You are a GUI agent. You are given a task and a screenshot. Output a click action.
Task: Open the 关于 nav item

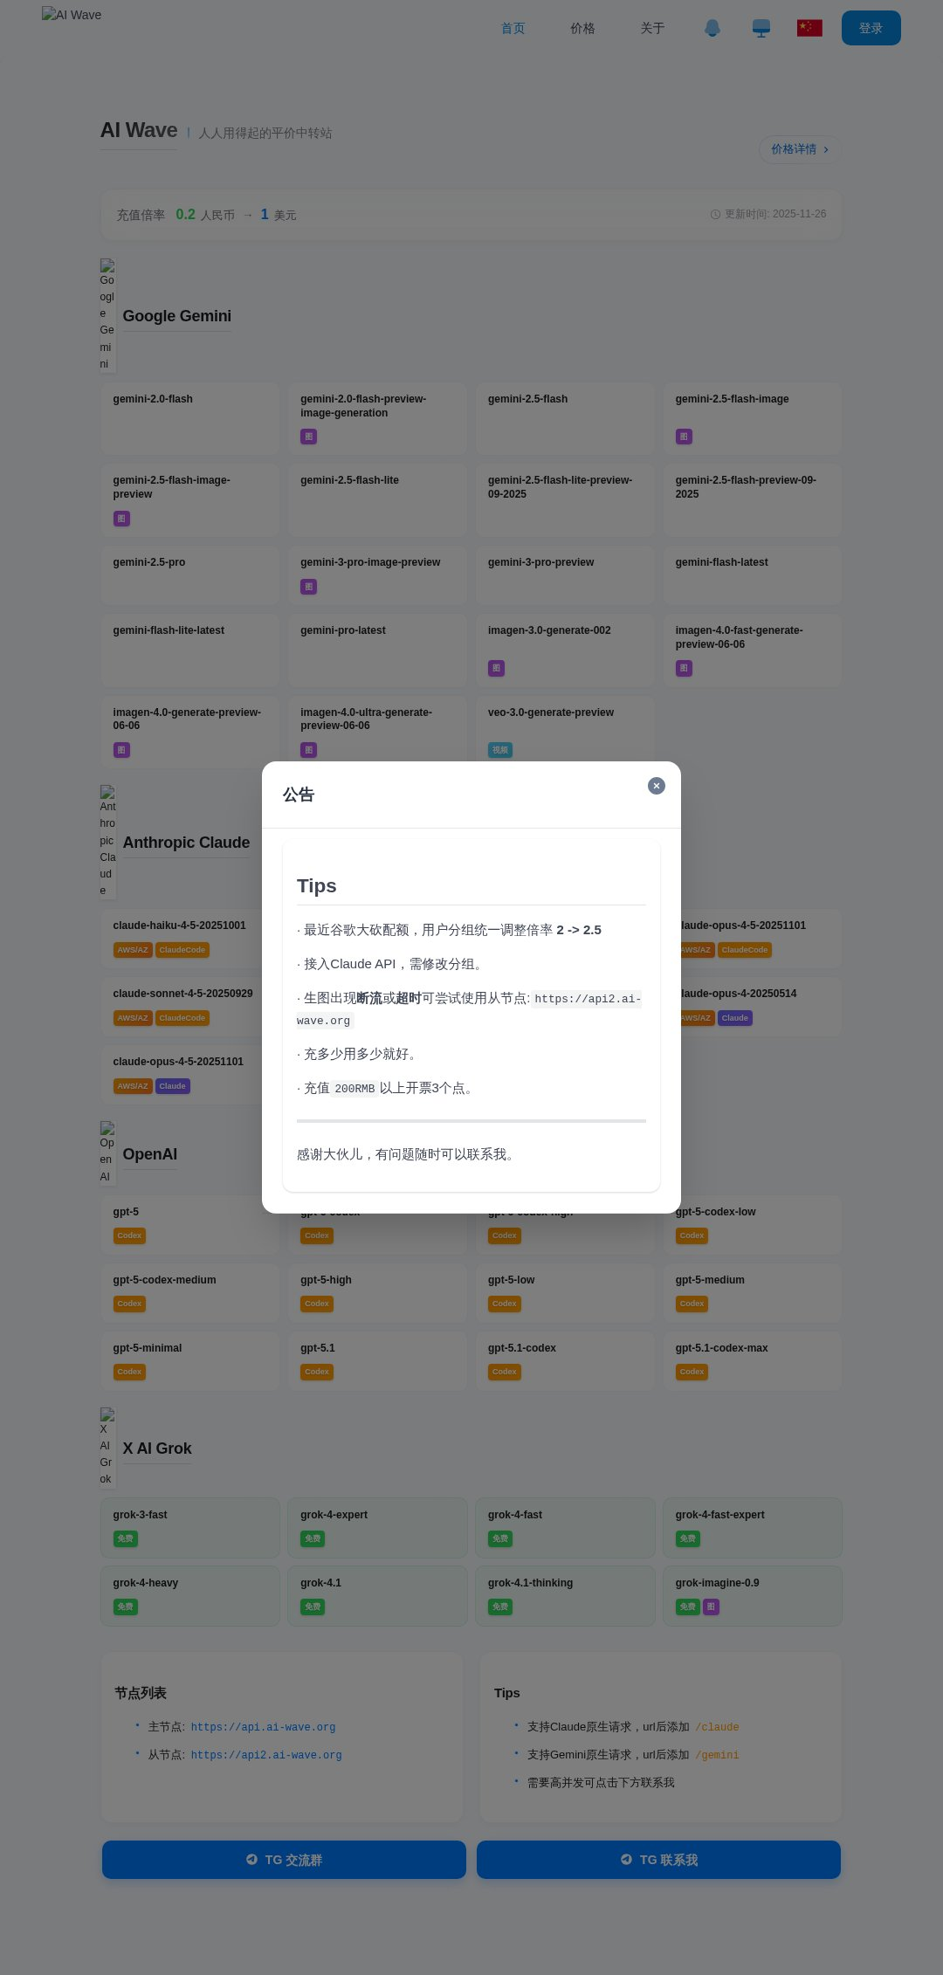pyautogui.click(x=653, y=28)
